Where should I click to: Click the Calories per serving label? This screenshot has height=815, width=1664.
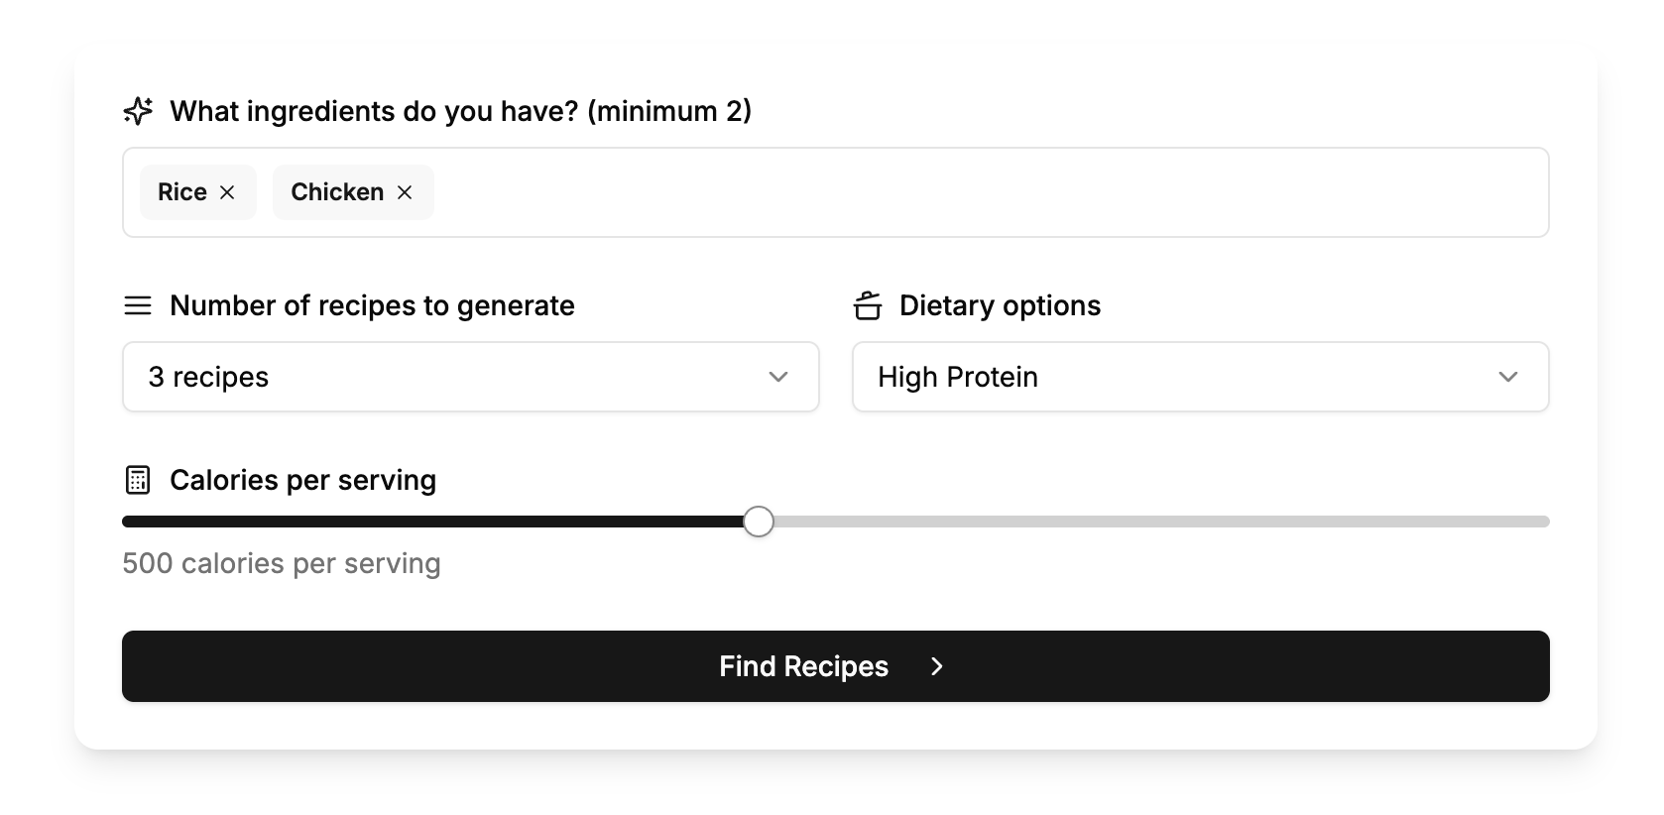(303, 480)
